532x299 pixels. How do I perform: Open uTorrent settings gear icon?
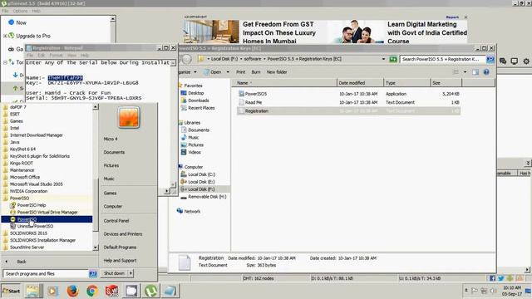(526, 61)
